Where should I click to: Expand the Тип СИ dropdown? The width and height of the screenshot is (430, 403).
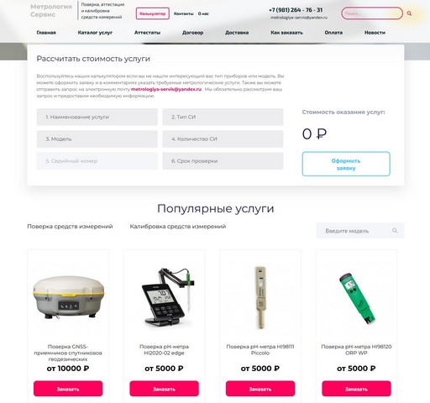tap(223, 117)
